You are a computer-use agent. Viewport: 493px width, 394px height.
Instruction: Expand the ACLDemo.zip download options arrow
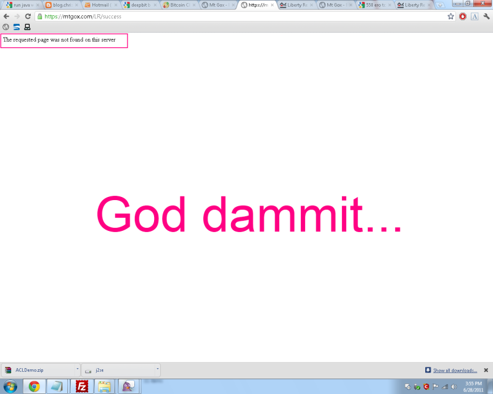tap(77, 370)
